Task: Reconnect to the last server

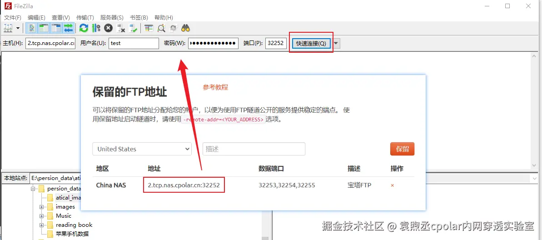Action: [134, 28]
